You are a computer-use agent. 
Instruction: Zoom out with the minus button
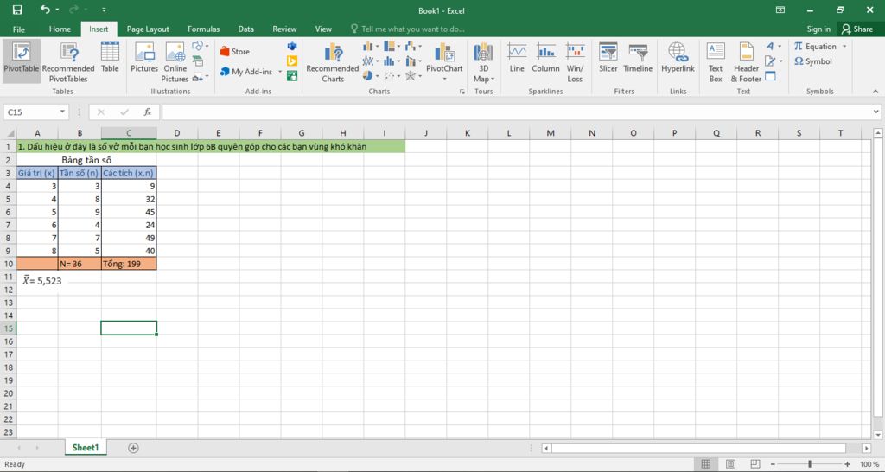[774, 464]
